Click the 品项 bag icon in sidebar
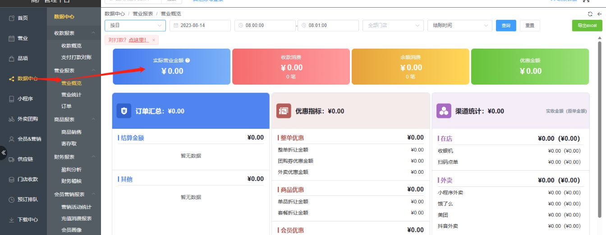Image resolution: width=606 pixels, height=235 pixels. point(12,59)
